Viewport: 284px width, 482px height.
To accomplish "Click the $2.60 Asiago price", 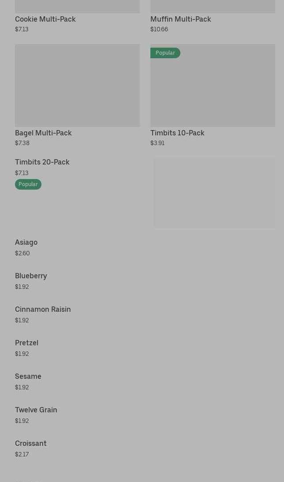I will tap(22, 253).
